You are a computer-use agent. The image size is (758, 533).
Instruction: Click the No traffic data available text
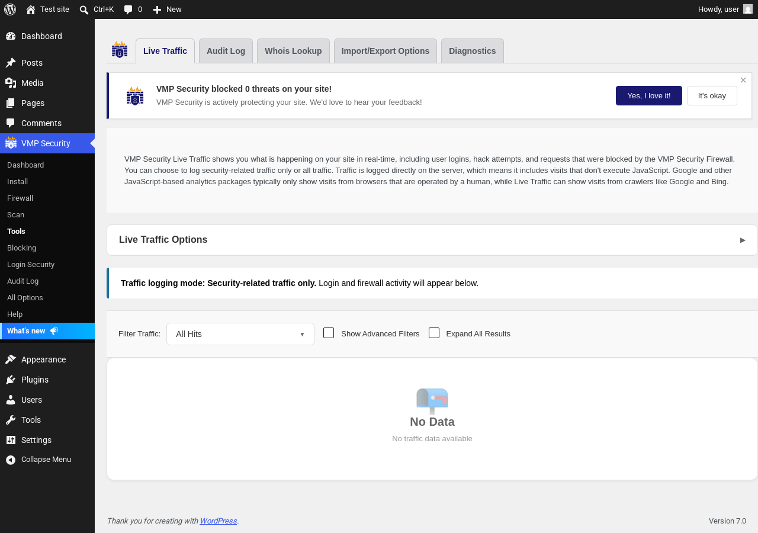pos(432,439)
